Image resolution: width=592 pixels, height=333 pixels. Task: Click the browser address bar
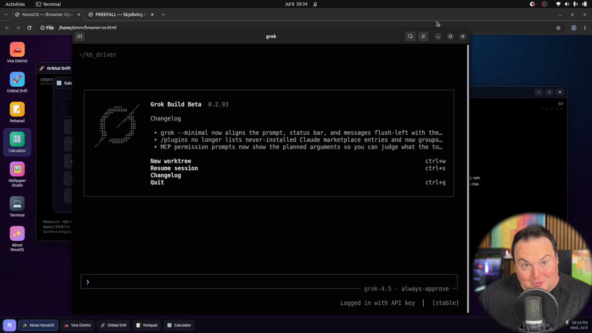click(x=296, y=28)
